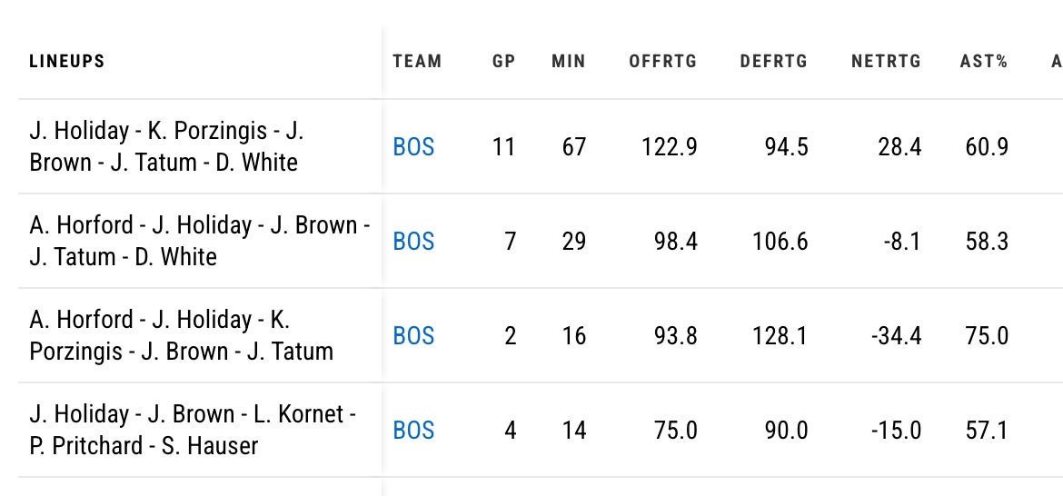Screen dimensions: 1063x496
Task: Sort by TEAM column header
Action: pos(417,62)
